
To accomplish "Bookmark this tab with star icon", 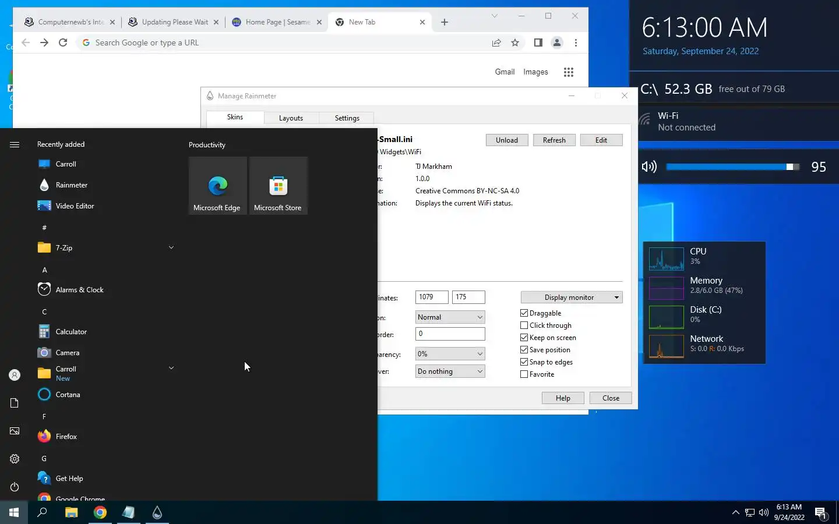I will (515, 43).
